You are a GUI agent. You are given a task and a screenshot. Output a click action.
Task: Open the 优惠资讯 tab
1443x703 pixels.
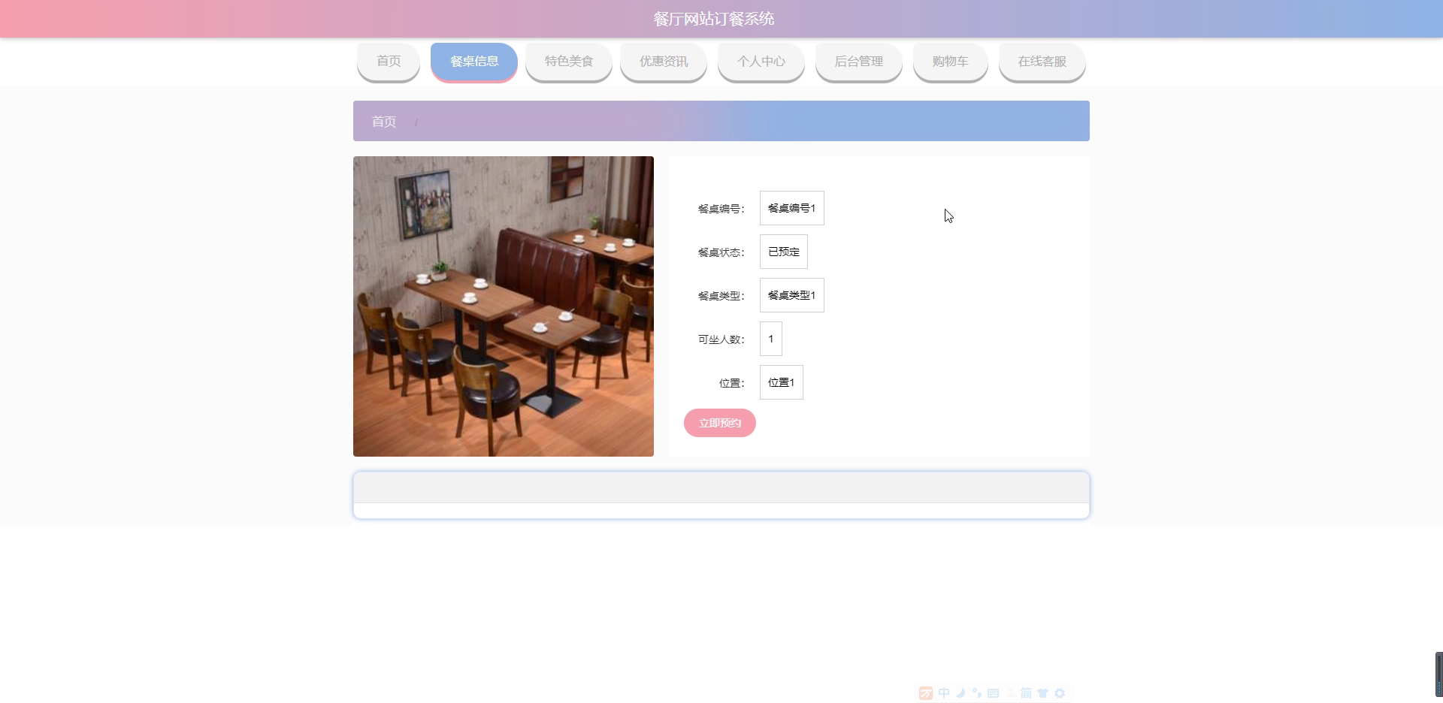coord(664,62)
